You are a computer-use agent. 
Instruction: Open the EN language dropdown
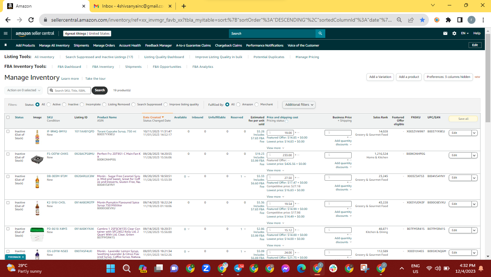tap(465, 34)
